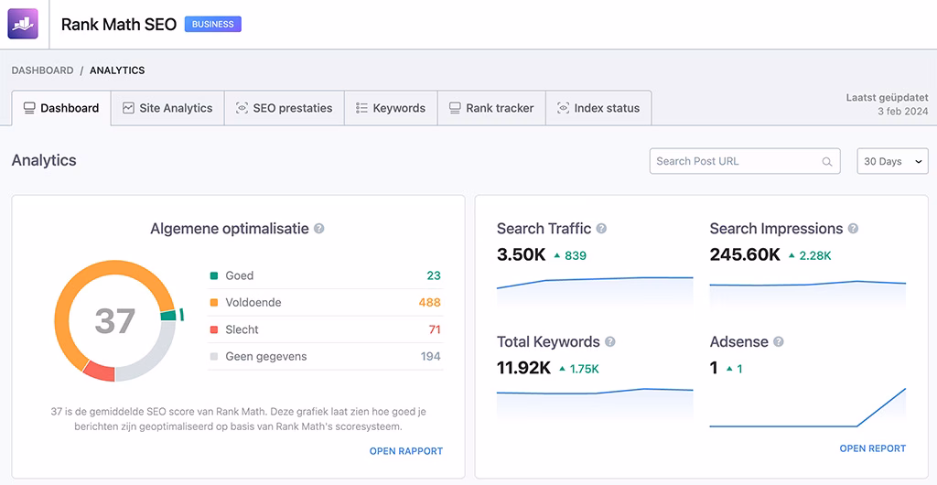Open the 30 Days range dropdown
This screenshot has height=485, width=937.
(892, 161)
